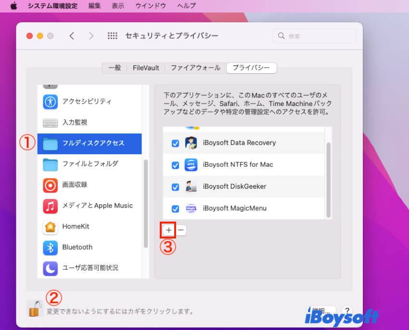
Task: Click the red close window button
Action: click(x=29, y=36)
